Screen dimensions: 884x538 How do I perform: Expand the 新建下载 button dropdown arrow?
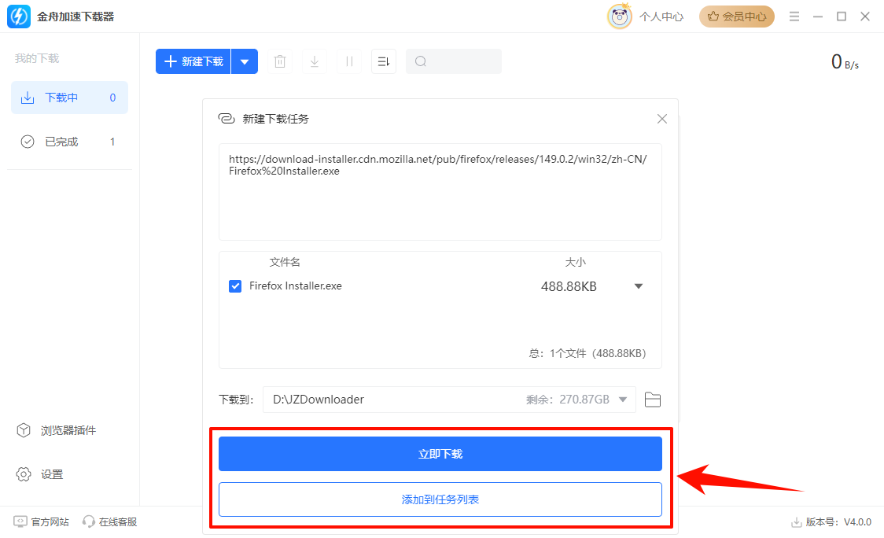tap(245, 61)
